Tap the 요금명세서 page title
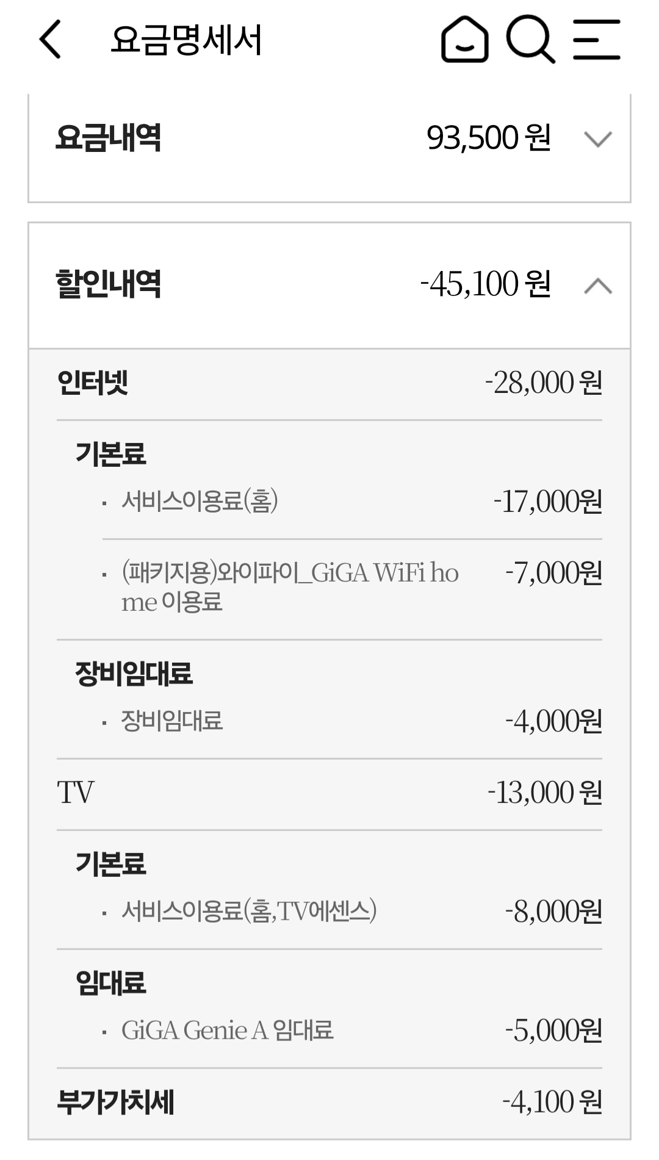Screen dimensions: 659x1160 coord(186,40)
